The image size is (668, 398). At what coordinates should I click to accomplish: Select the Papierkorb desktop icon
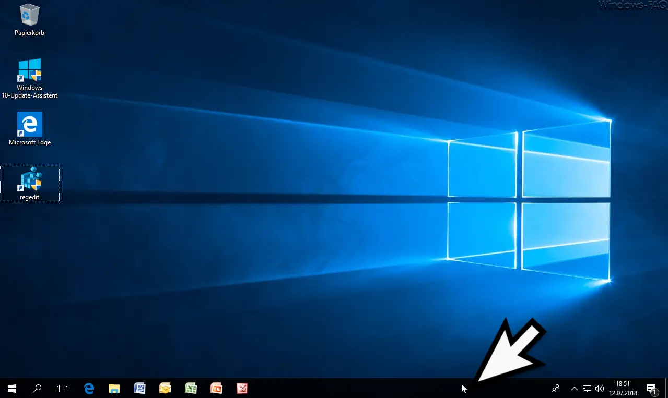pyautogui.click(x=30, y=20)
